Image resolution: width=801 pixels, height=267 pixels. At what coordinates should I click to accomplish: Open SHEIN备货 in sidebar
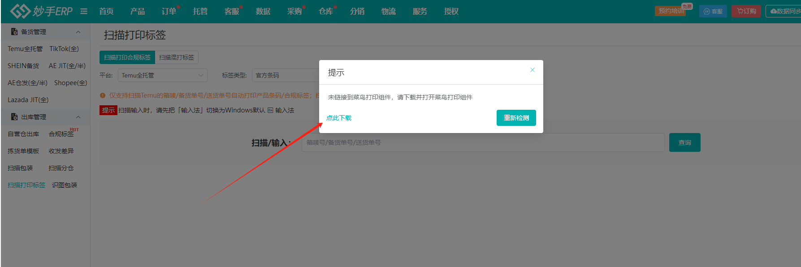coord(23,66)
